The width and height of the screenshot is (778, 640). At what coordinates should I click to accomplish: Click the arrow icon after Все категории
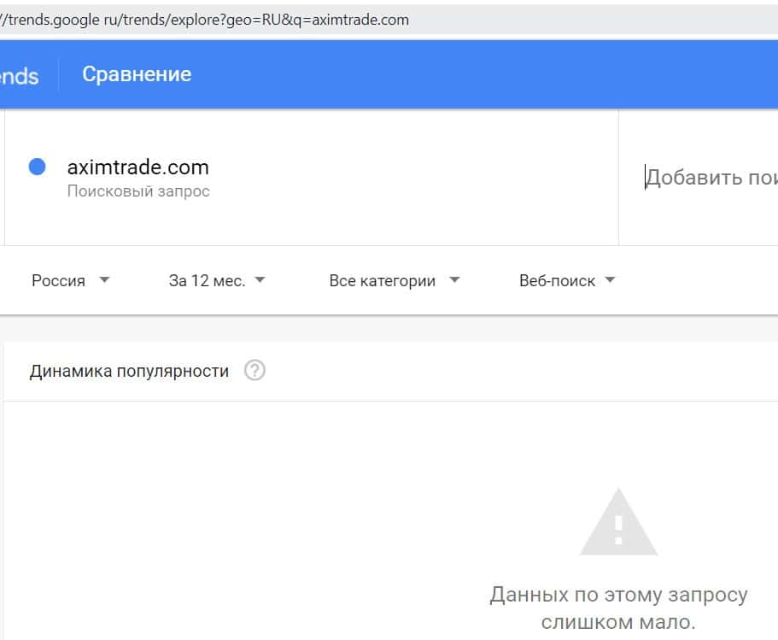coord(454,280)
